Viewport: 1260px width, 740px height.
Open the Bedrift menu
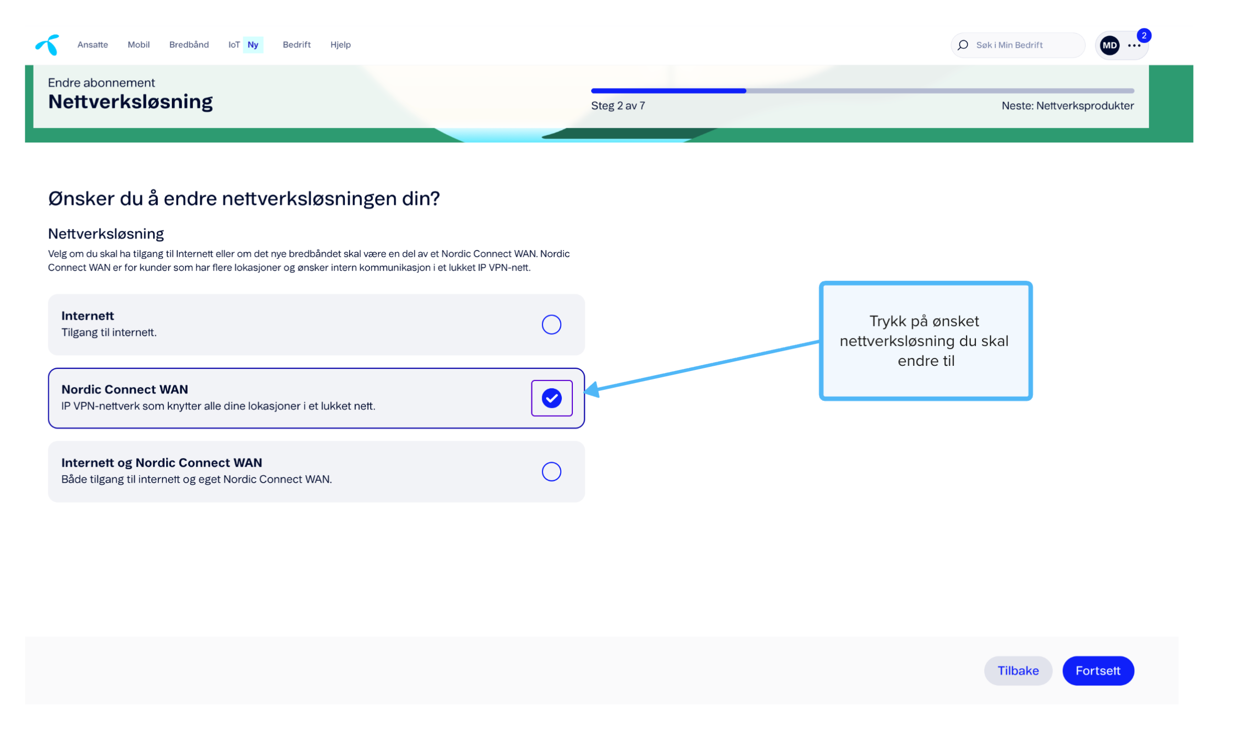click(297, 45)
